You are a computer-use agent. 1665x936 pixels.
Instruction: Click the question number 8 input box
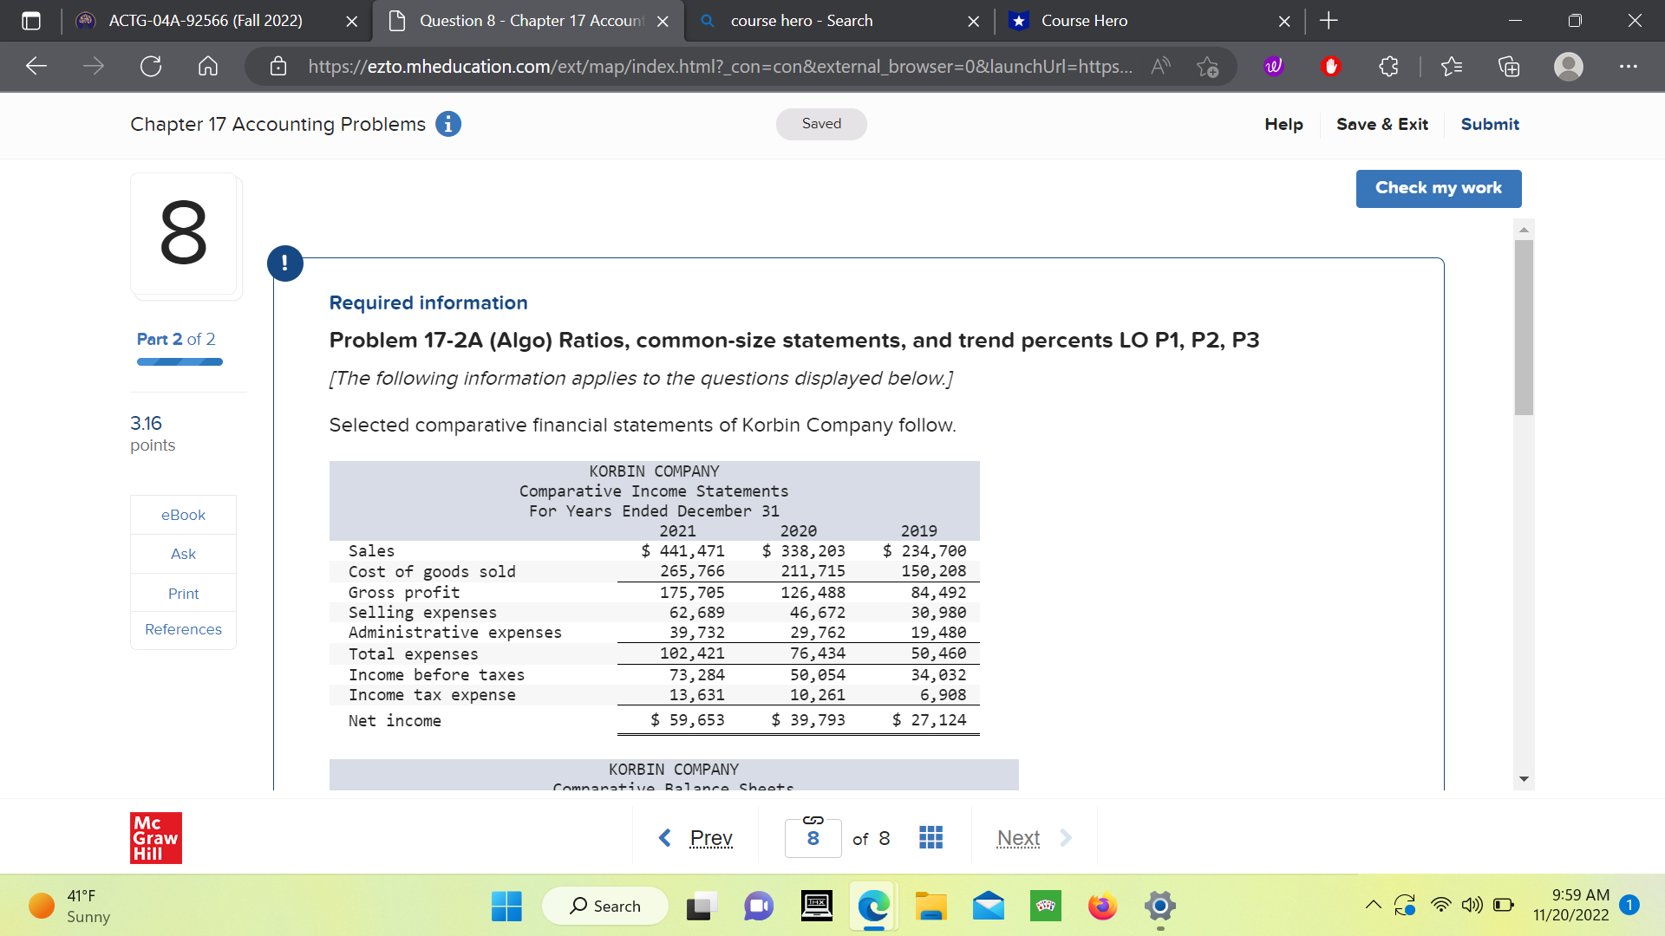click(x=813, y=839)
